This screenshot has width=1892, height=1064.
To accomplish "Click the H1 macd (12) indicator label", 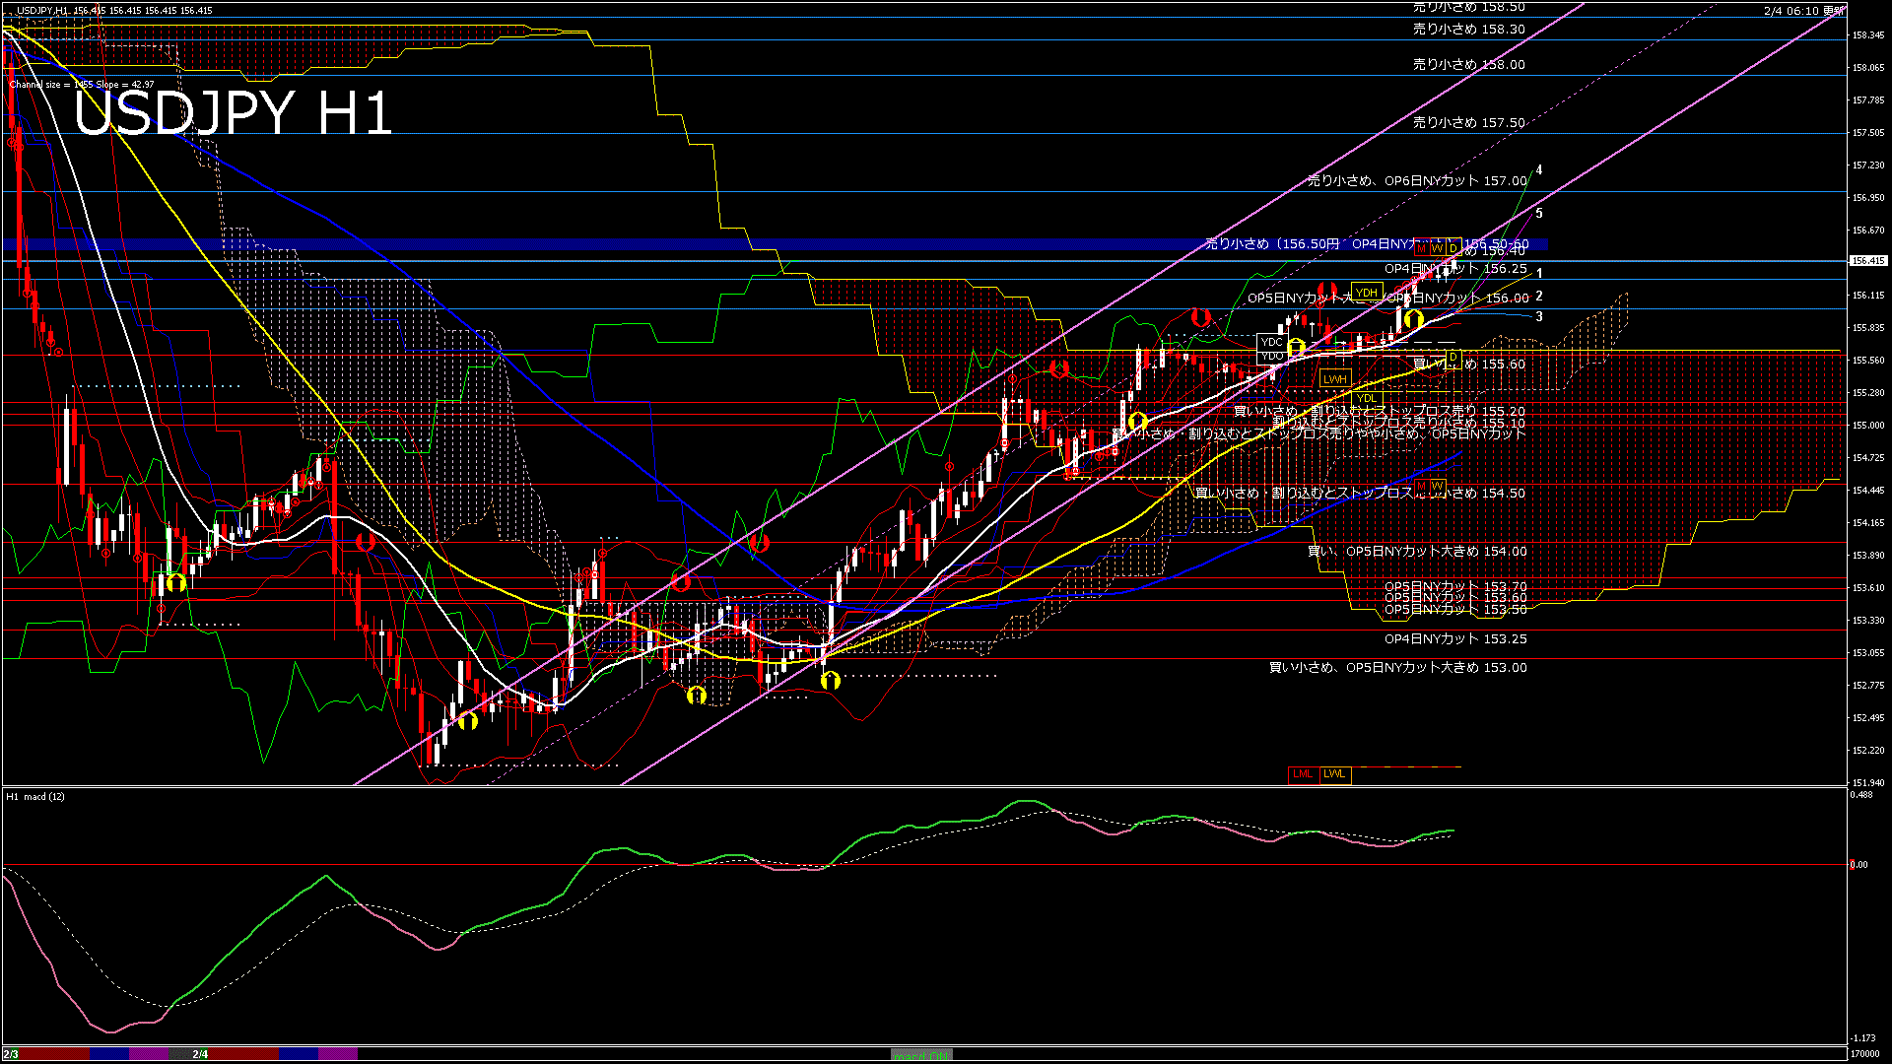I will 35,796.
